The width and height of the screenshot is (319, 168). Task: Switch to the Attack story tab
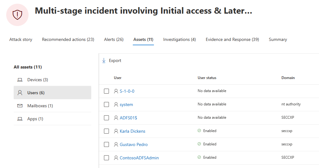coord(21,39)
